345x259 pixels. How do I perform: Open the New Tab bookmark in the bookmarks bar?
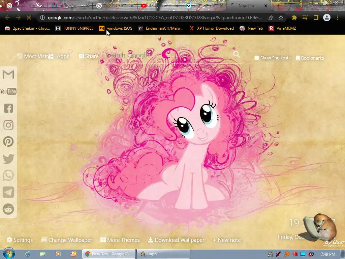(x=251, y=28)
